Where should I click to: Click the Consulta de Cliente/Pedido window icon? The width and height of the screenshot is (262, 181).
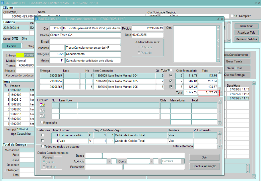click(x=2, y=2)
